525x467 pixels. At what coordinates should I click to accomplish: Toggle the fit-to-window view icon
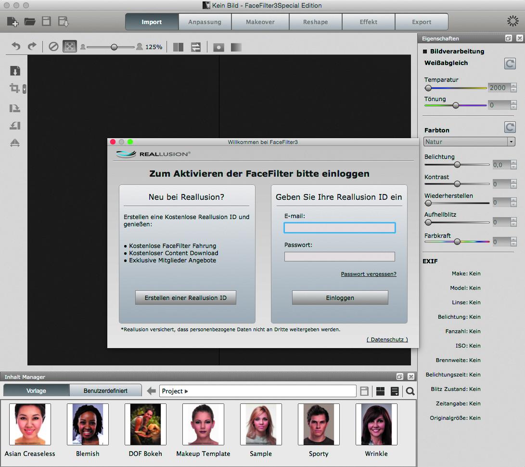pyautogui.click(x=70, y=47)
